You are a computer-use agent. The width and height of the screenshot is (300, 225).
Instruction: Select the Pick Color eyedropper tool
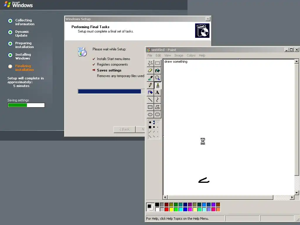coord(150,78)
